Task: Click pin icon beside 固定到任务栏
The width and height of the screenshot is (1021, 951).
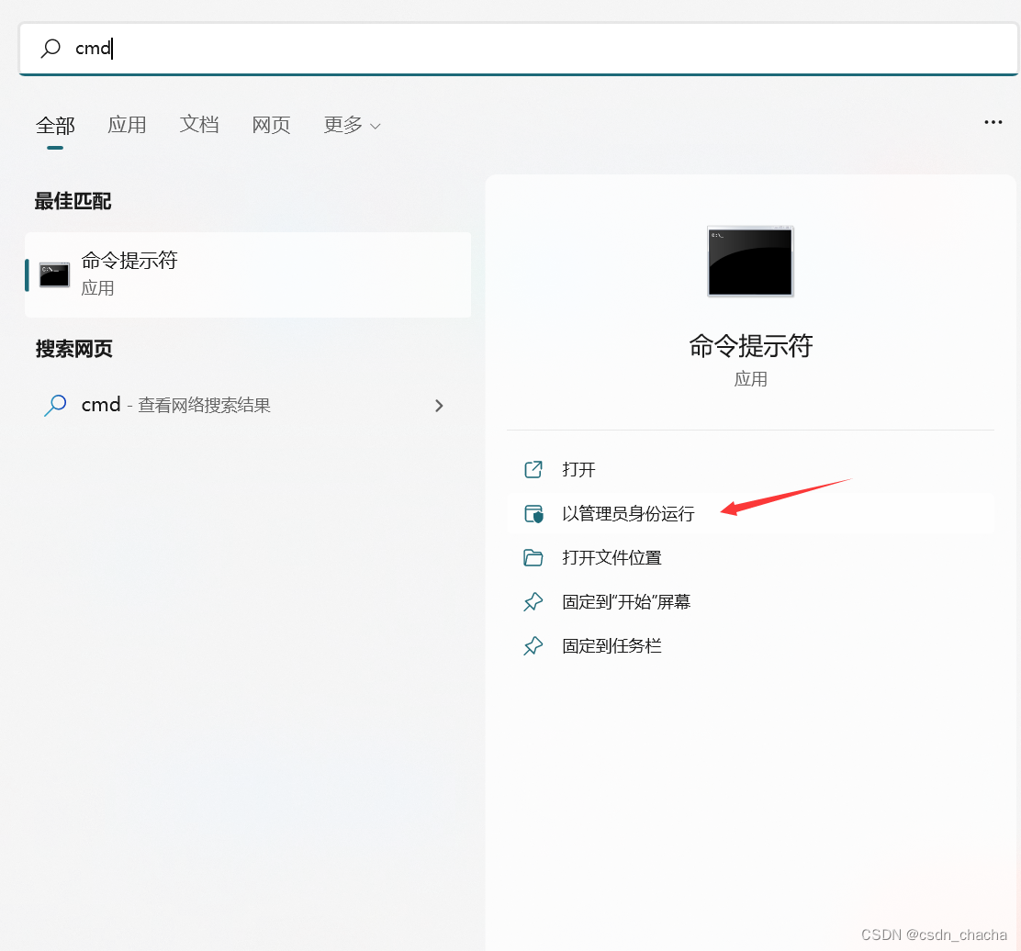Action: (533, 646)
